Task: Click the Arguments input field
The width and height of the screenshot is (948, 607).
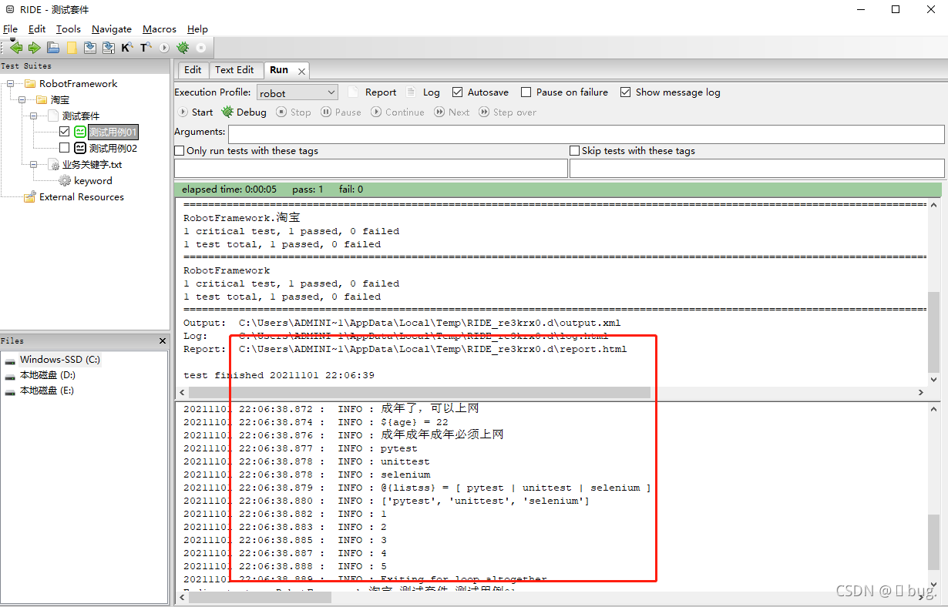Action: 587,134
